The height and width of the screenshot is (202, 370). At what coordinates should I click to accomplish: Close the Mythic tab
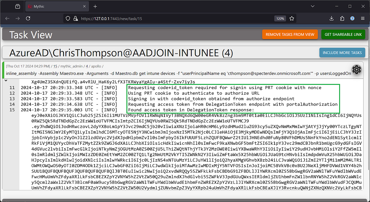(x=84, y=6)
